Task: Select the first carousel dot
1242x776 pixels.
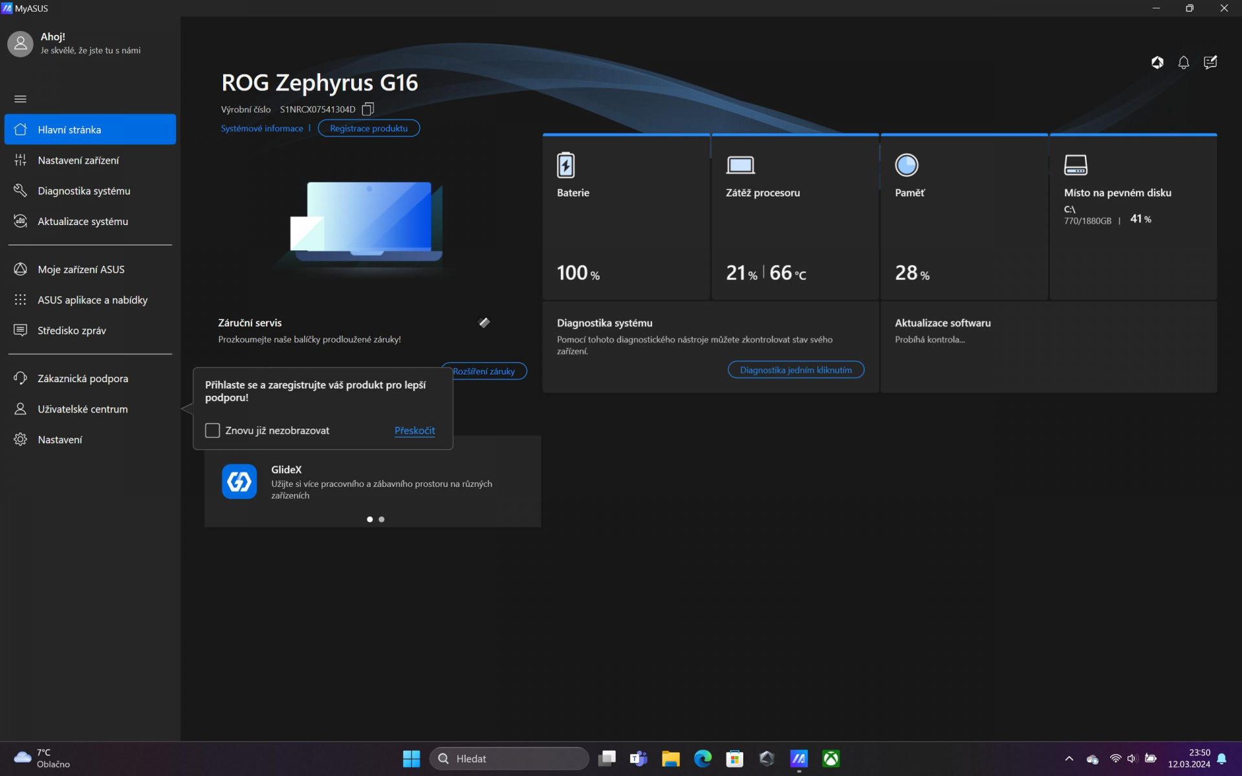Action: pos(370,519)
